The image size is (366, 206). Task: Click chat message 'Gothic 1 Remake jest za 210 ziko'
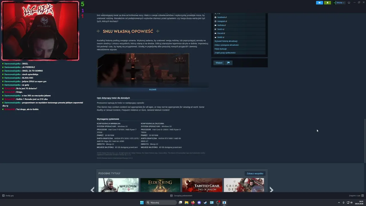tap(32, 99)
